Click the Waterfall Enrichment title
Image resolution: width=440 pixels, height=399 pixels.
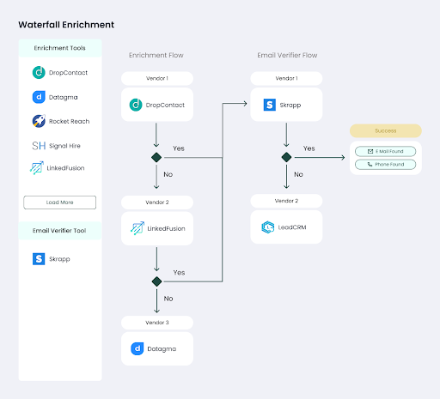66,25
